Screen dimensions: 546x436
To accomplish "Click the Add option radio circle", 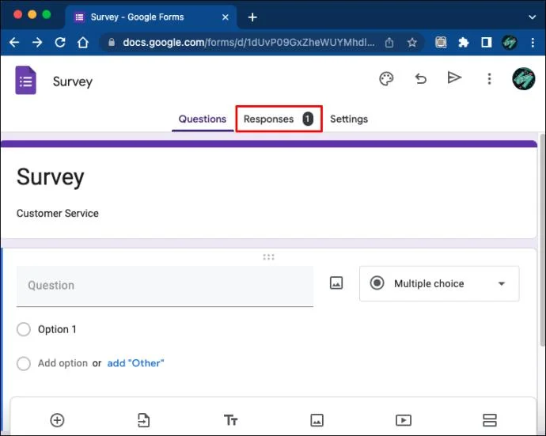I will click(24, 363).
